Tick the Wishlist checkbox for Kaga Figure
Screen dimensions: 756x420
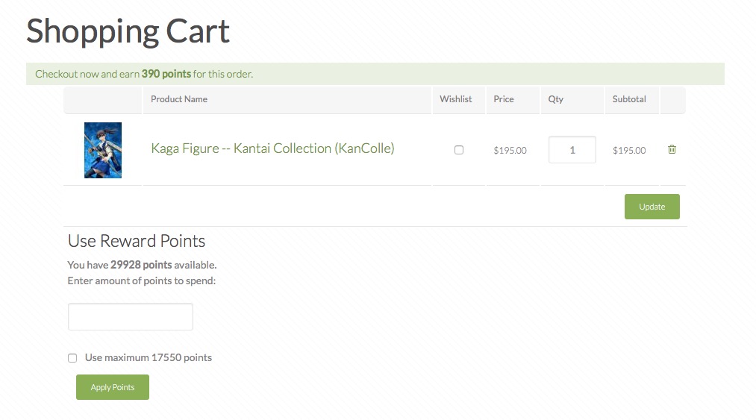click(x=459, y=150)
